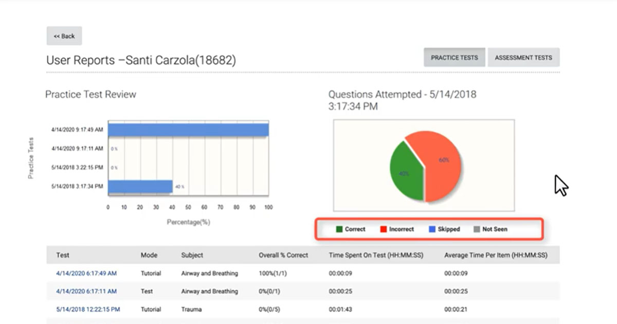Click the gray Not Seen legend swatch
This screenshot has height=324, width=617.
pos(477,229)
